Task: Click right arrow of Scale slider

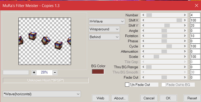Action: click(185, 57)
